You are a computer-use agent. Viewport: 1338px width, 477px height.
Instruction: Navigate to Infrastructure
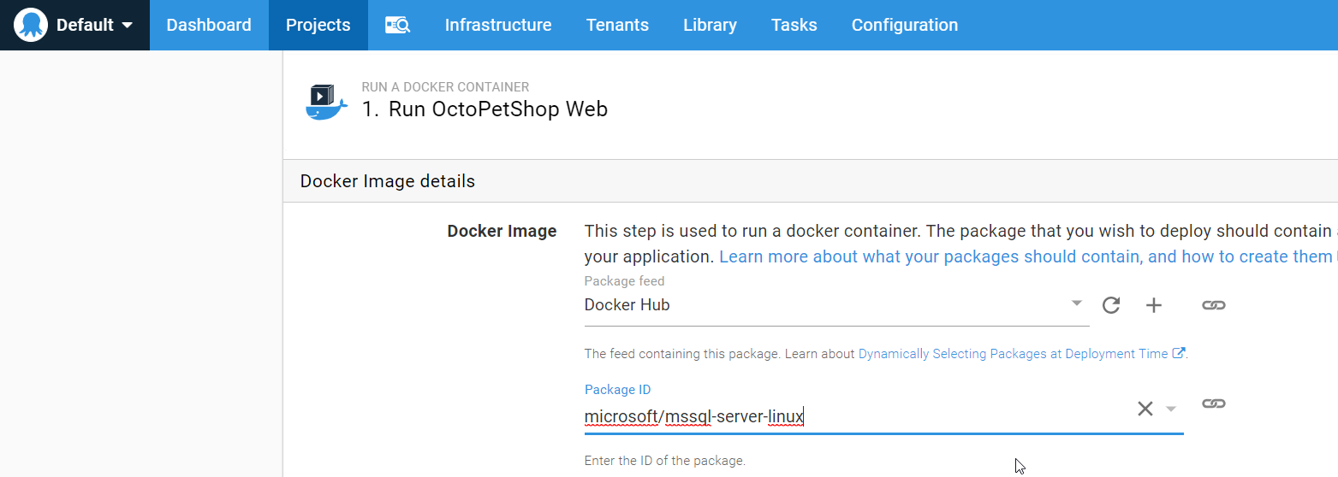[498, 25]
